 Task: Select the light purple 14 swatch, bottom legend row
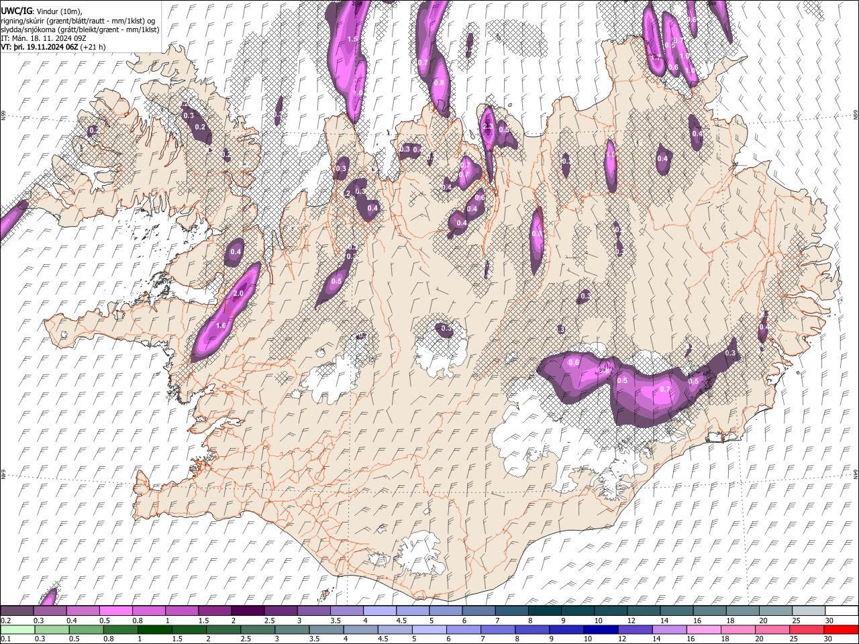[x=670, y=629]
